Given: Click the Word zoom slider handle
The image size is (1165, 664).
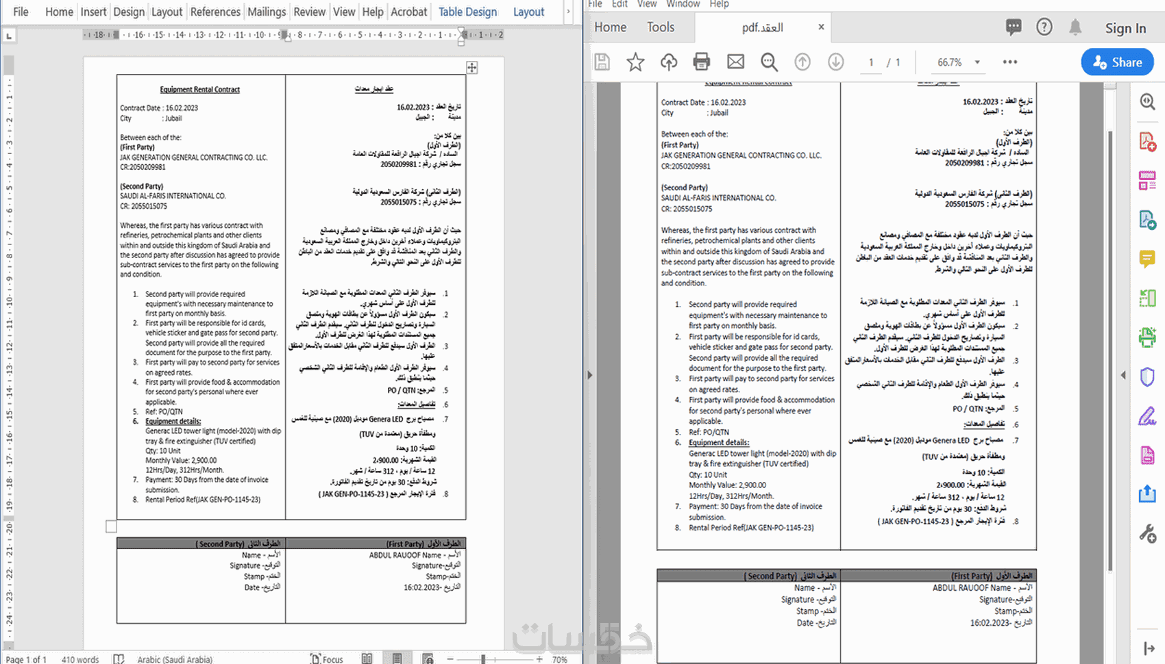Looking at the screenshot, I should pos(483,659).
